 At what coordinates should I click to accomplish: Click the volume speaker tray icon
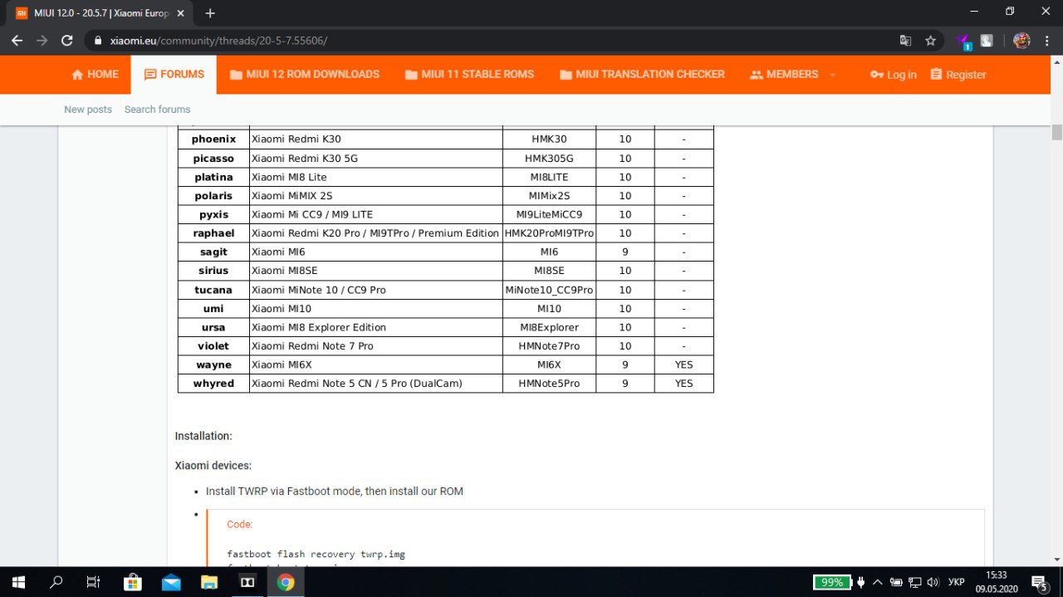click(933, 582)
